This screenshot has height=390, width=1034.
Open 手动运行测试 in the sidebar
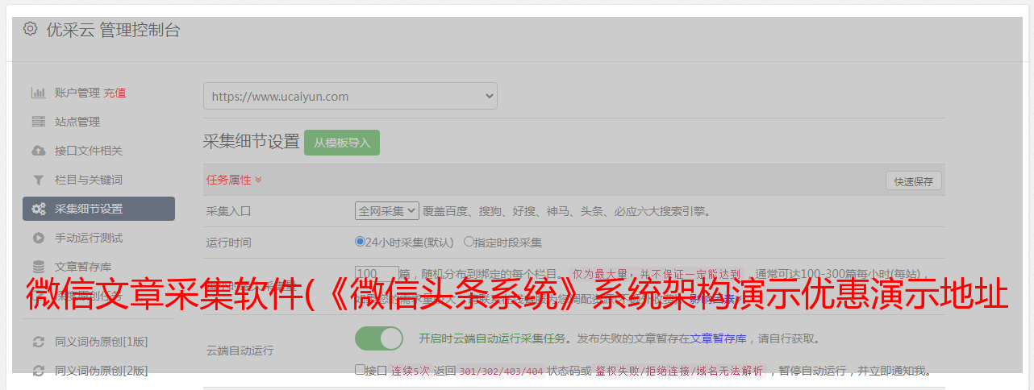(89, 238)
